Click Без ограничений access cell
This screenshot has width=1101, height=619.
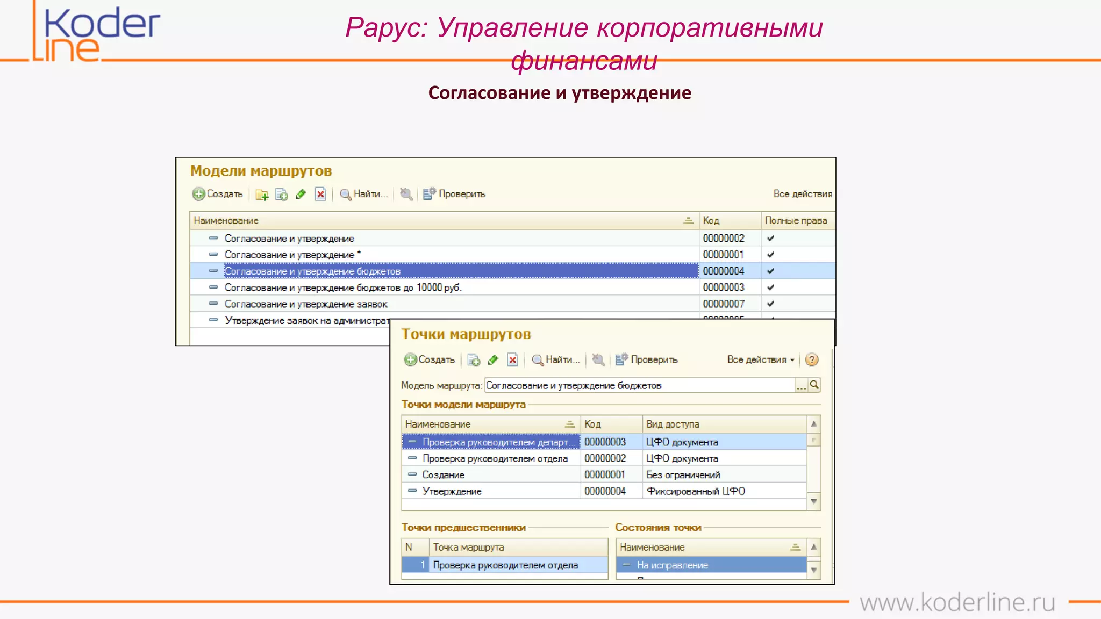click(724, 475)
